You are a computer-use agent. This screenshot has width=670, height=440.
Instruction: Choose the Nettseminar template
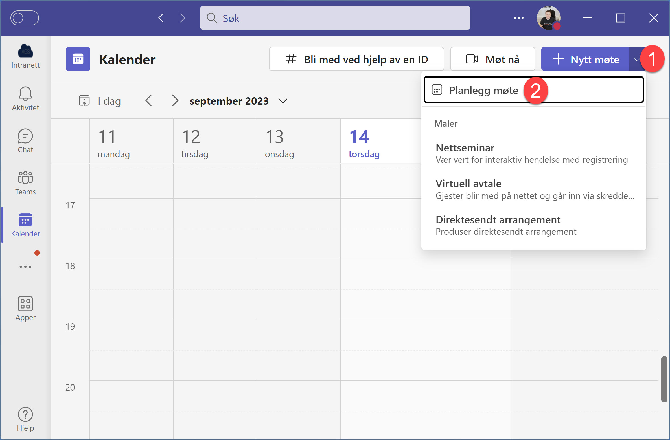pyautogui.click(x=465, y=148)
